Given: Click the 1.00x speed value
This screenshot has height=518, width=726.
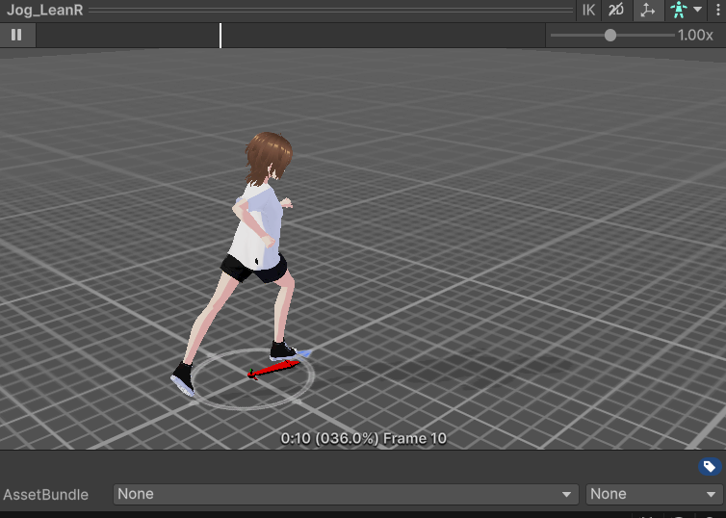Looking at the screenshot, I should pyautogui.click(x=695, y=36).
